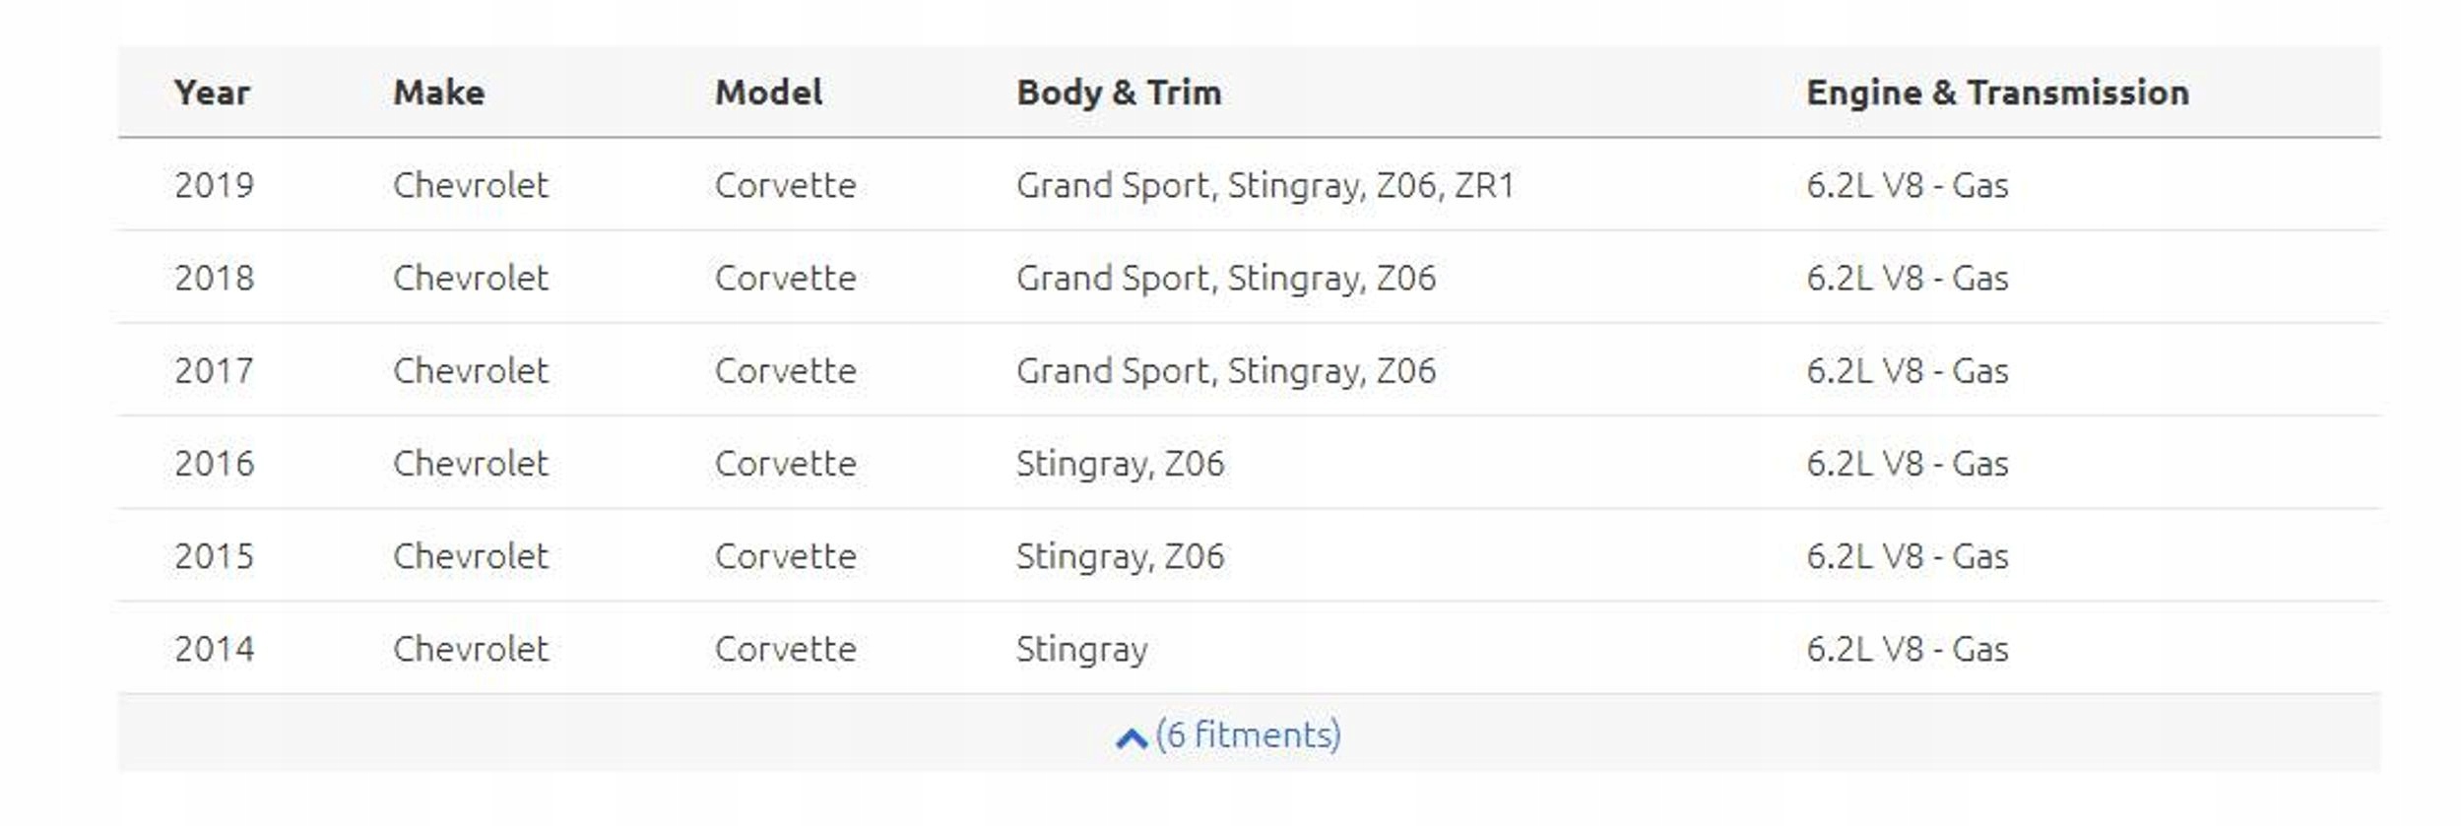Select the 2015 year cell
The height and width of the screenshot is (826, 2462).
coord(214,556)
